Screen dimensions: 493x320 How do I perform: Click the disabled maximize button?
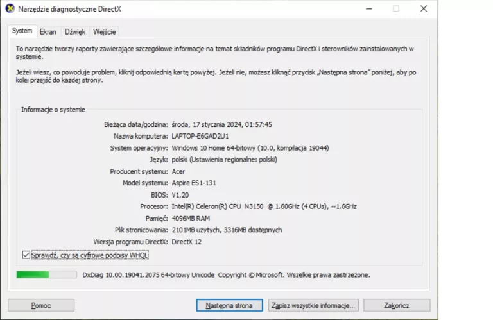pyautogui.click(x=396, y=9)
